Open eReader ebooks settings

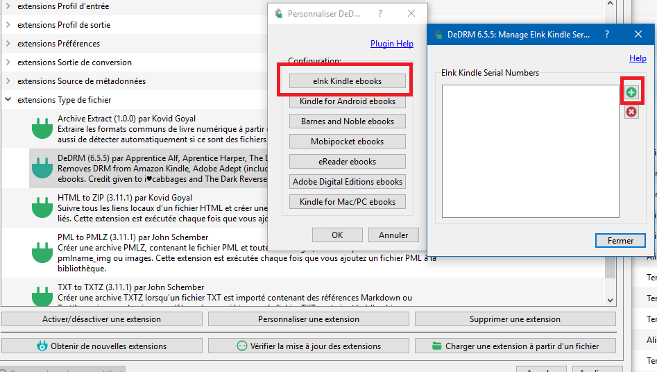[x=348, y=162]
